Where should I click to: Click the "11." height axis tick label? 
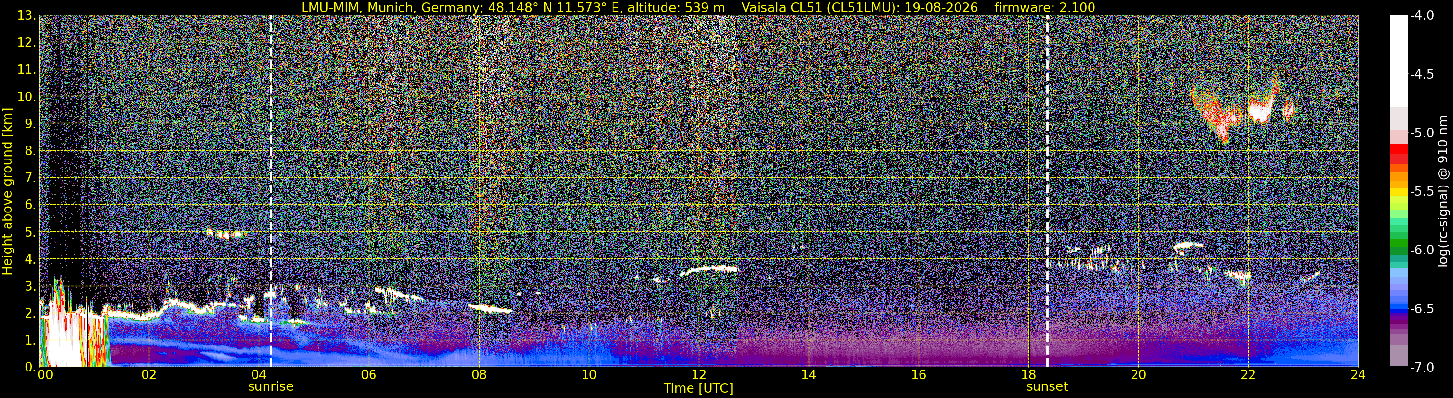pyautogui.click(x=26, y=69)
